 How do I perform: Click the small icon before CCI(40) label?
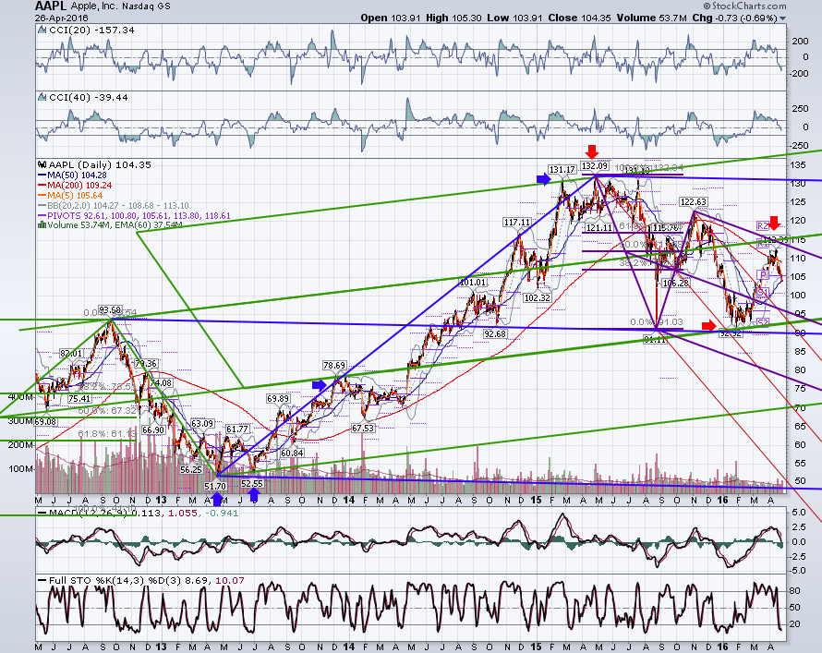pyautogui.click(x=42, y=98)
